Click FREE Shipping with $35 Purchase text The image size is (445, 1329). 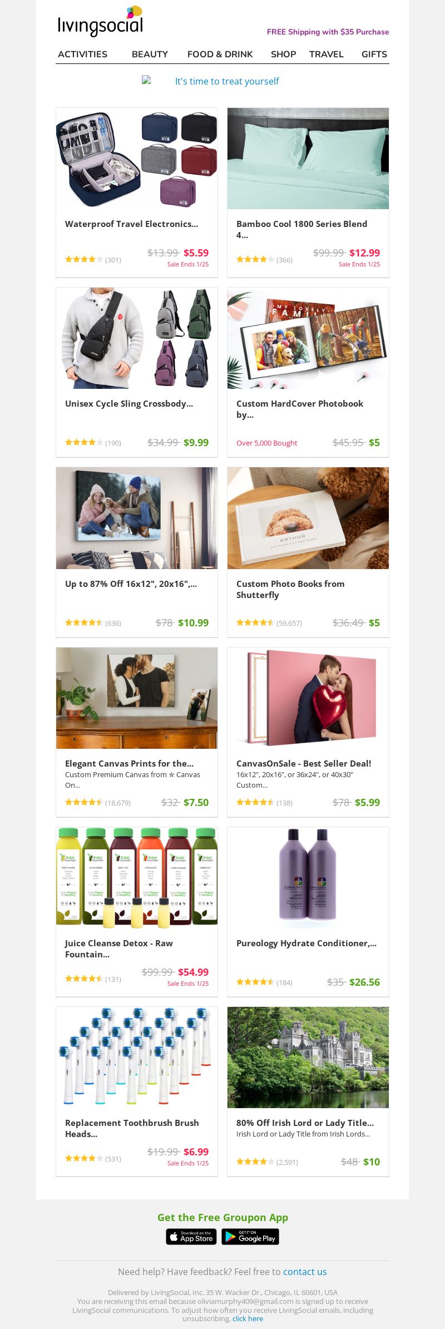(328, 32)
